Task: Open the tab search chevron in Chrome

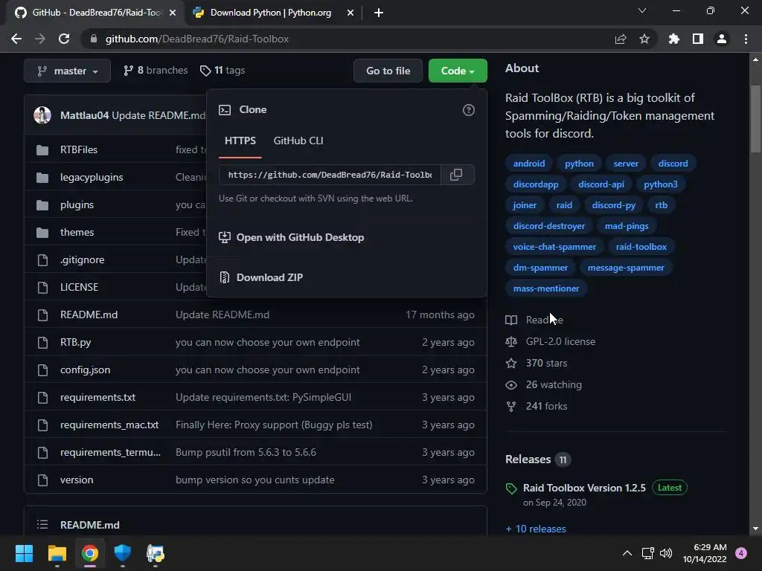Action: pos(642,10)
